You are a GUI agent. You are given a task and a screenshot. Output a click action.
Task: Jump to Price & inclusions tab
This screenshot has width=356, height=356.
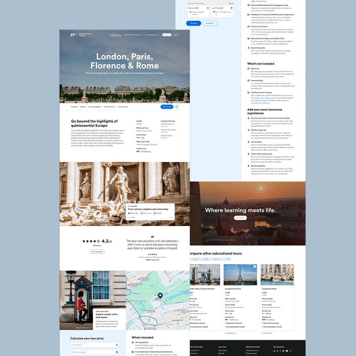pos(109,107)
